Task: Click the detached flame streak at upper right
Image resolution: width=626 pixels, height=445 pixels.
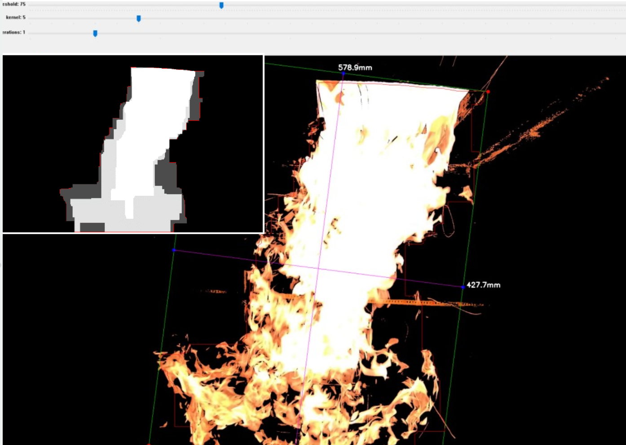Action: pos(539,126)
